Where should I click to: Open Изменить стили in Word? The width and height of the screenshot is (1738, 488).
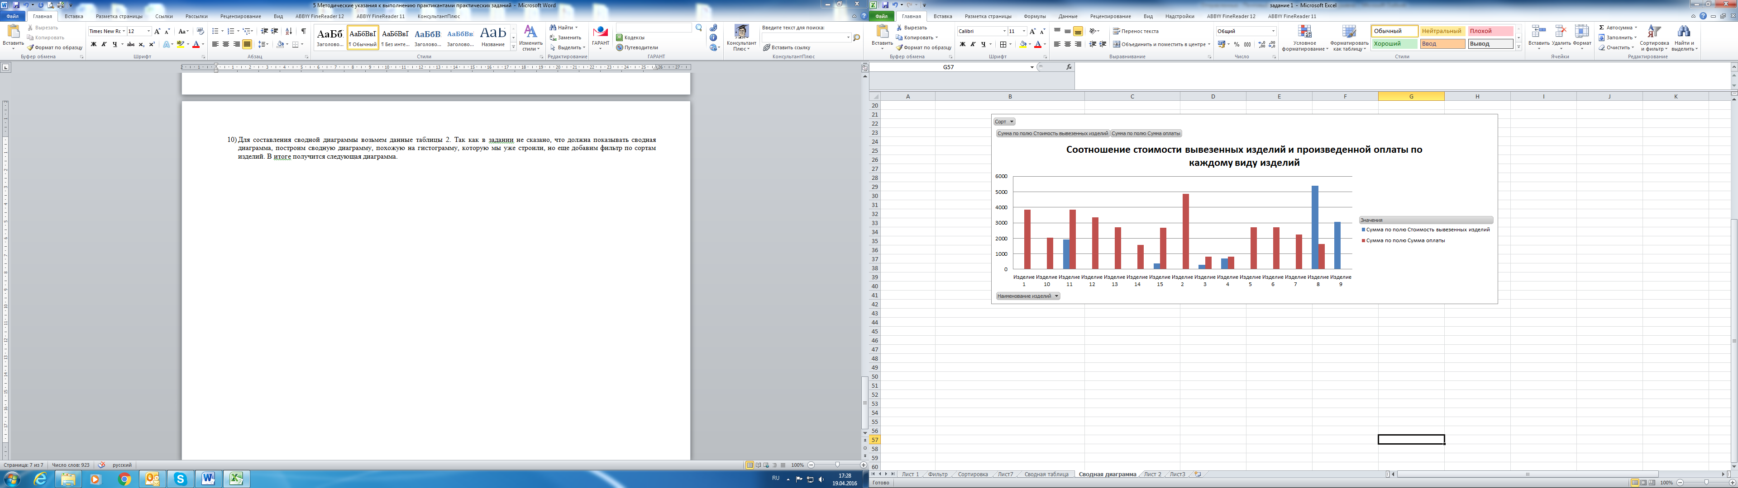(531, 38)
